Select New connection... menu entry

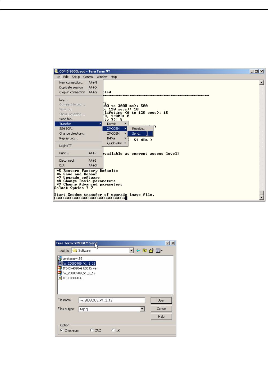[79, 83]
